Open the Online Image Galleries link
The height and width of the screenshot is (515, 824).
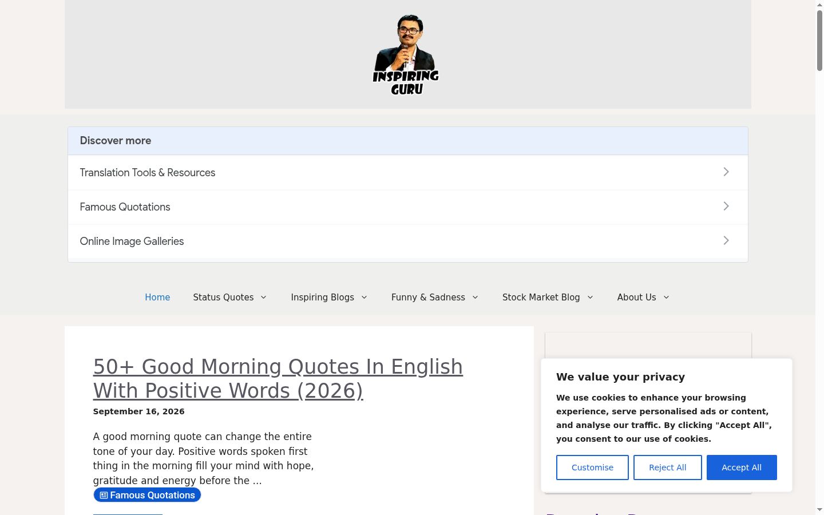click(x=132, y=241)
